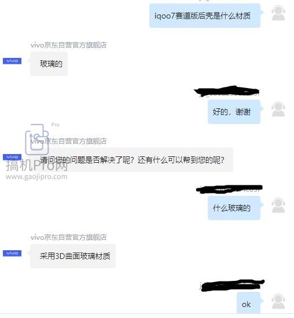Select the iqoo7赛道版后壳是什么材质 message bubble
Viewport: 294px width, 318px height.
click(x=205, y=16)
